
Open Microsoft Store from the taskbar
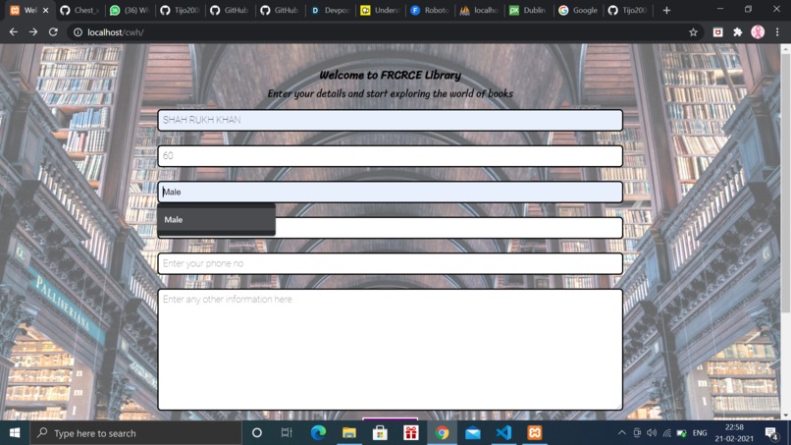coord(380,433)
